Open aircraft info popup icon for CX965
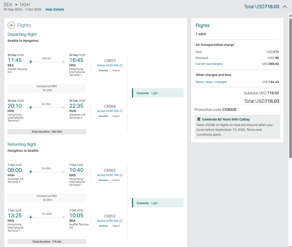This screenshot has width=292, height=247. pos(121,175)
